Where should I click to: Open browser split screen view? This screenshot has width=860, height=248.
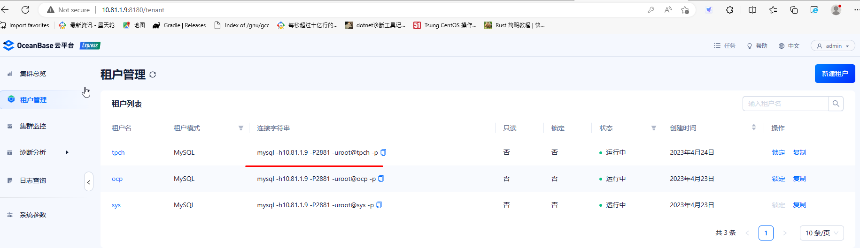pos(752,10)
